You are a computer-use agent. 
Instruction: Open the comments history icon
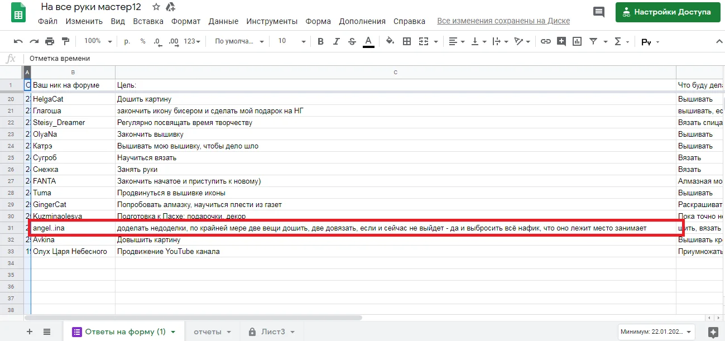[x=599, y=12]
